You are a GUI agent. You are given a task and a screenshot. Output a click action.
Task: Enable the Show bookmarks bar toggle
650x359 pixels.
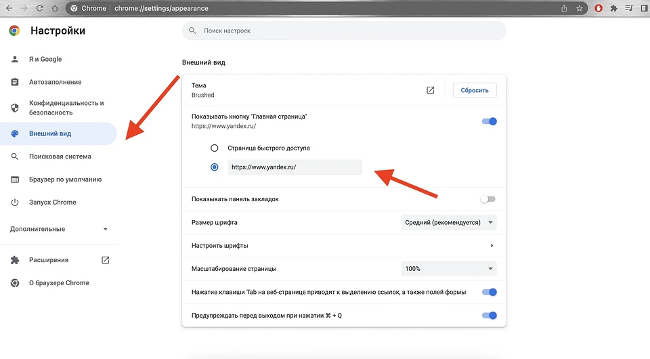pyautogui.click(x=487, y=199)
